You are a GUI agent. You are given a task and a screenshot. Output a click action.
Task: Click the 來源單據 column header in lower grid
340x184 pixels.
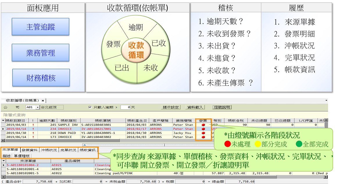tap(28, 161)
